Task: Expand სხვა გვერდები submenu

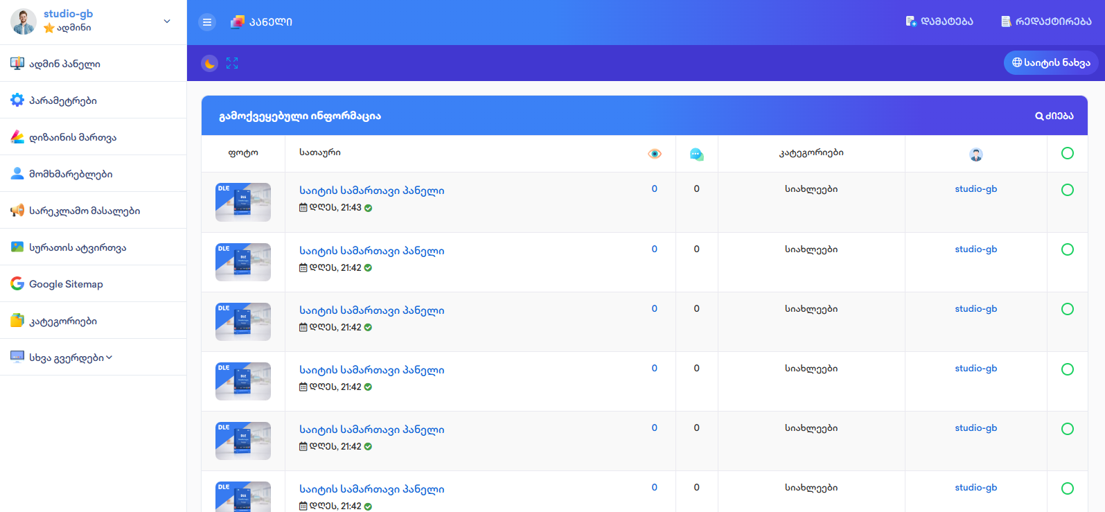Action: point(70,357)
